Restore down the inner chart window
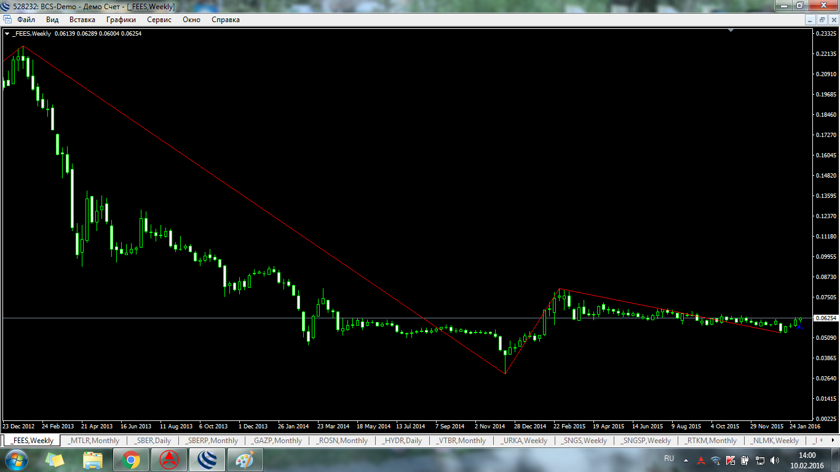Screen dimensions: 840x472 tap(822, 20)
